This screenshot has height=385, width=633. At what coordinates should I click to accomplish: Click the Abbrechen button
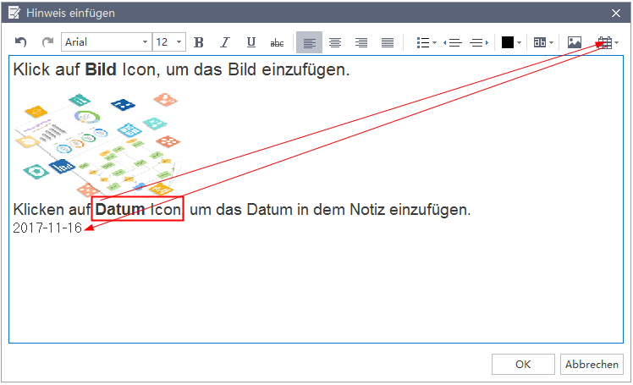click(592, 365)
